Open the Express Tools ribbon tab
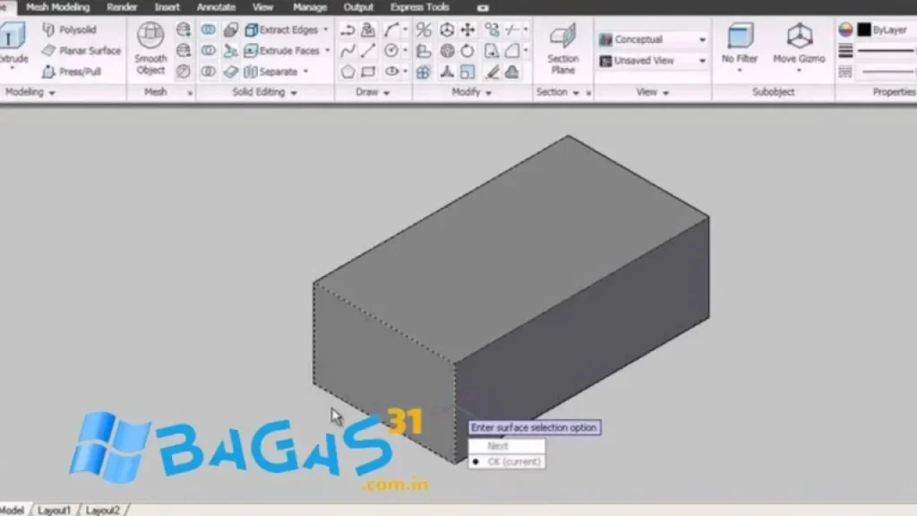 tap(419, 7)
